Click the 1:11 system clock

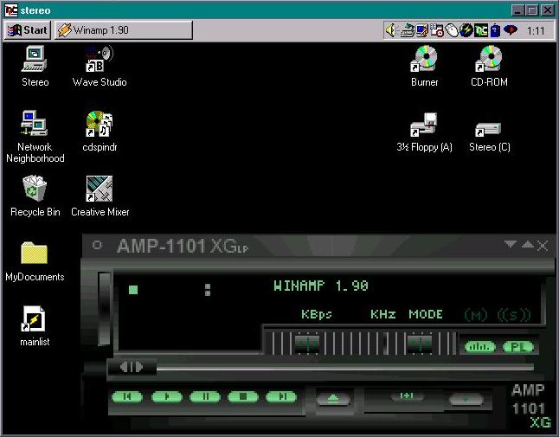536,31
